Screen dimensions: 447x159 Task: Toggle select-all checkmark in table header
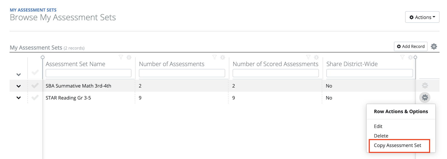(x=35, y=73)
